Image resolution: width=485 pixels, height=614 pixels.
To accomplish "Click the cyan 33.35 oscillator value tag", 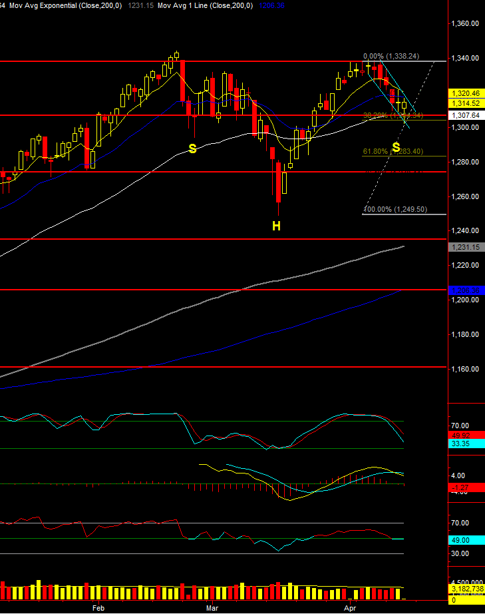I will pos(465,444).
